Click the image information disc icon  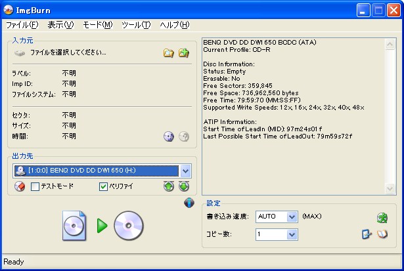(x=169, y=136)
